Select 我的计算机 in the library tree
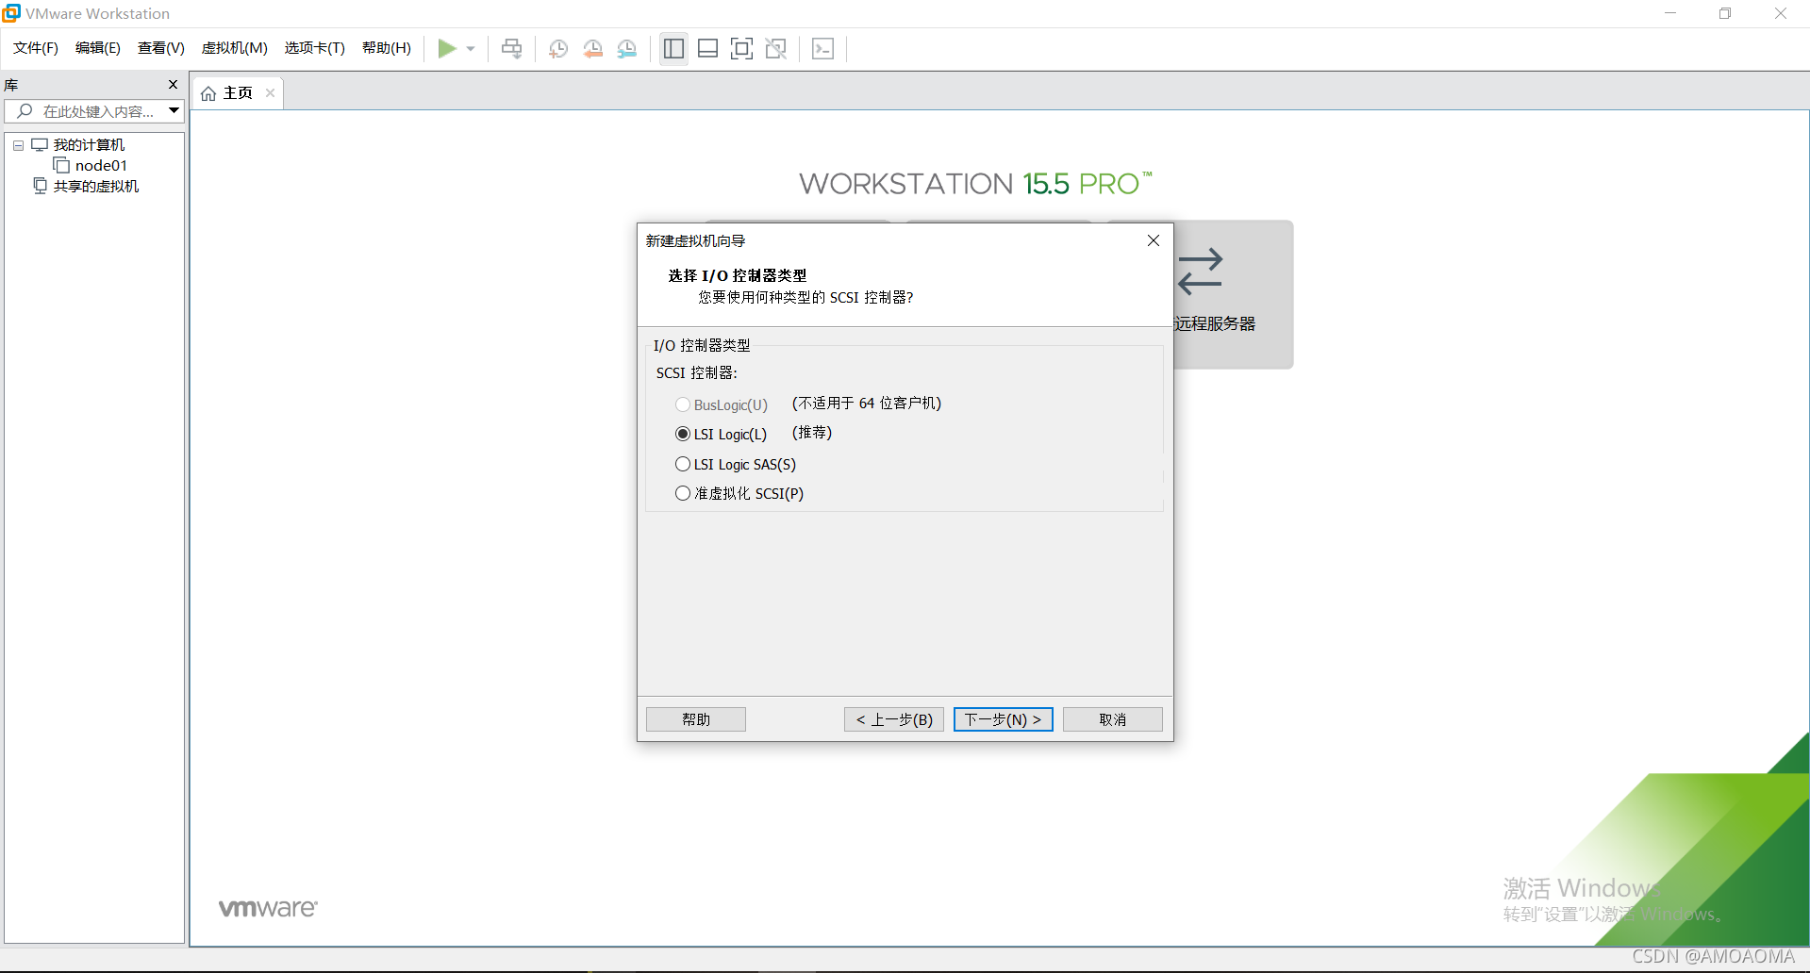 point(89,145)
